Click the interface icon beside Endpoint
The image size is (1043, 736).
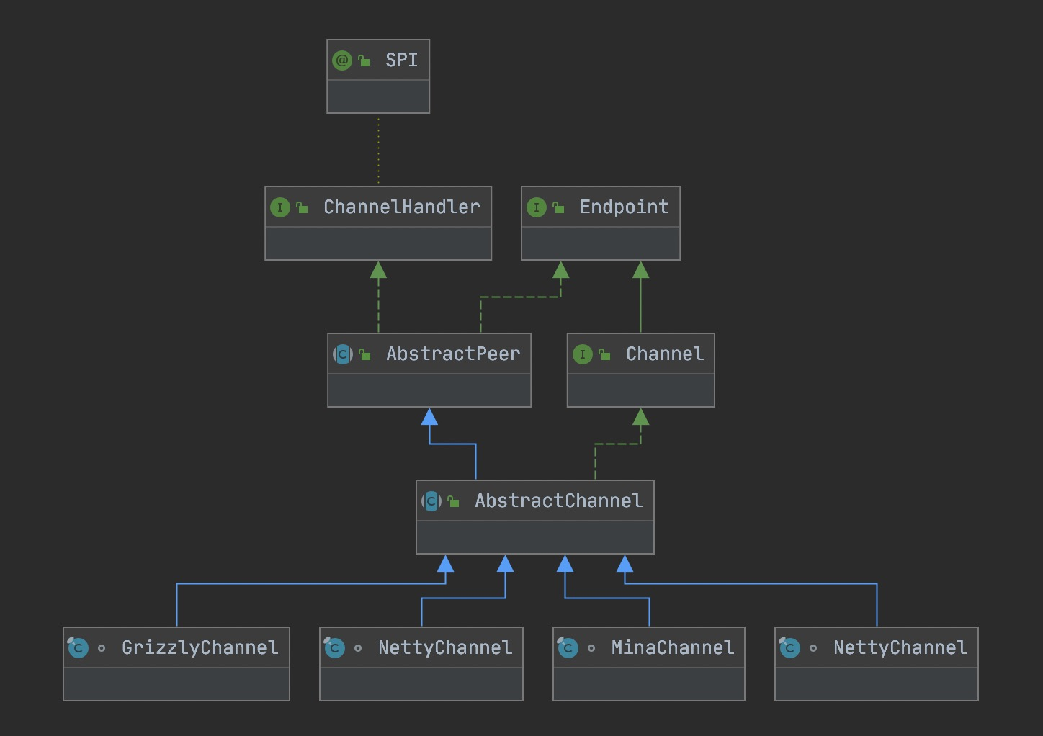537,207
